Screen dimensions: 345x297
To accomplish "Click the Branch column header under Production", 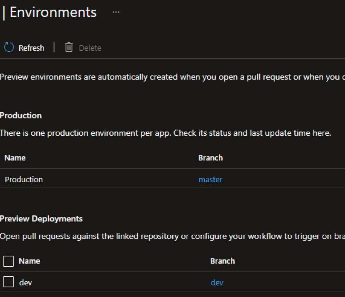I will pyautogui.click(x=210, y=158).
